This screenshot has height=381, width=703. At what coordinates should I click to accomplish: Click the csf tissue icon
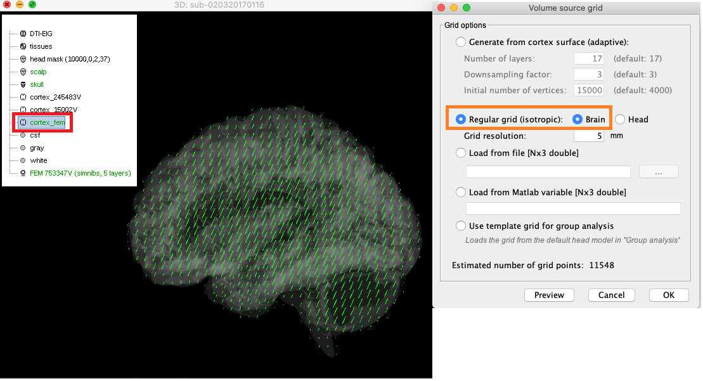(23, 135)
